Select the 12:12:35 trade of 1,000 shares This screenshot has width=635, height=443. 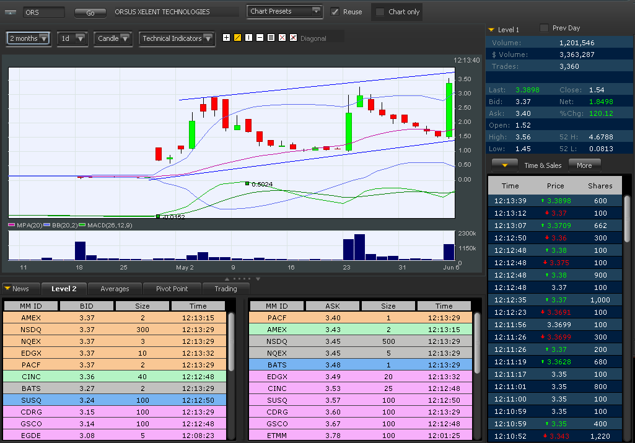555,300
